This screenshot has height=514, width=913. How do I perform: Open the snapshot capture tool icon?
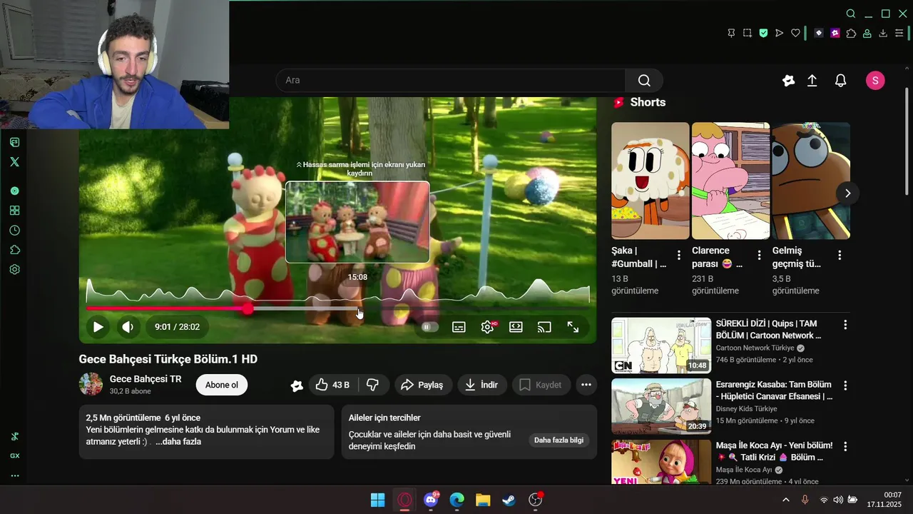(x=747, y=33)
